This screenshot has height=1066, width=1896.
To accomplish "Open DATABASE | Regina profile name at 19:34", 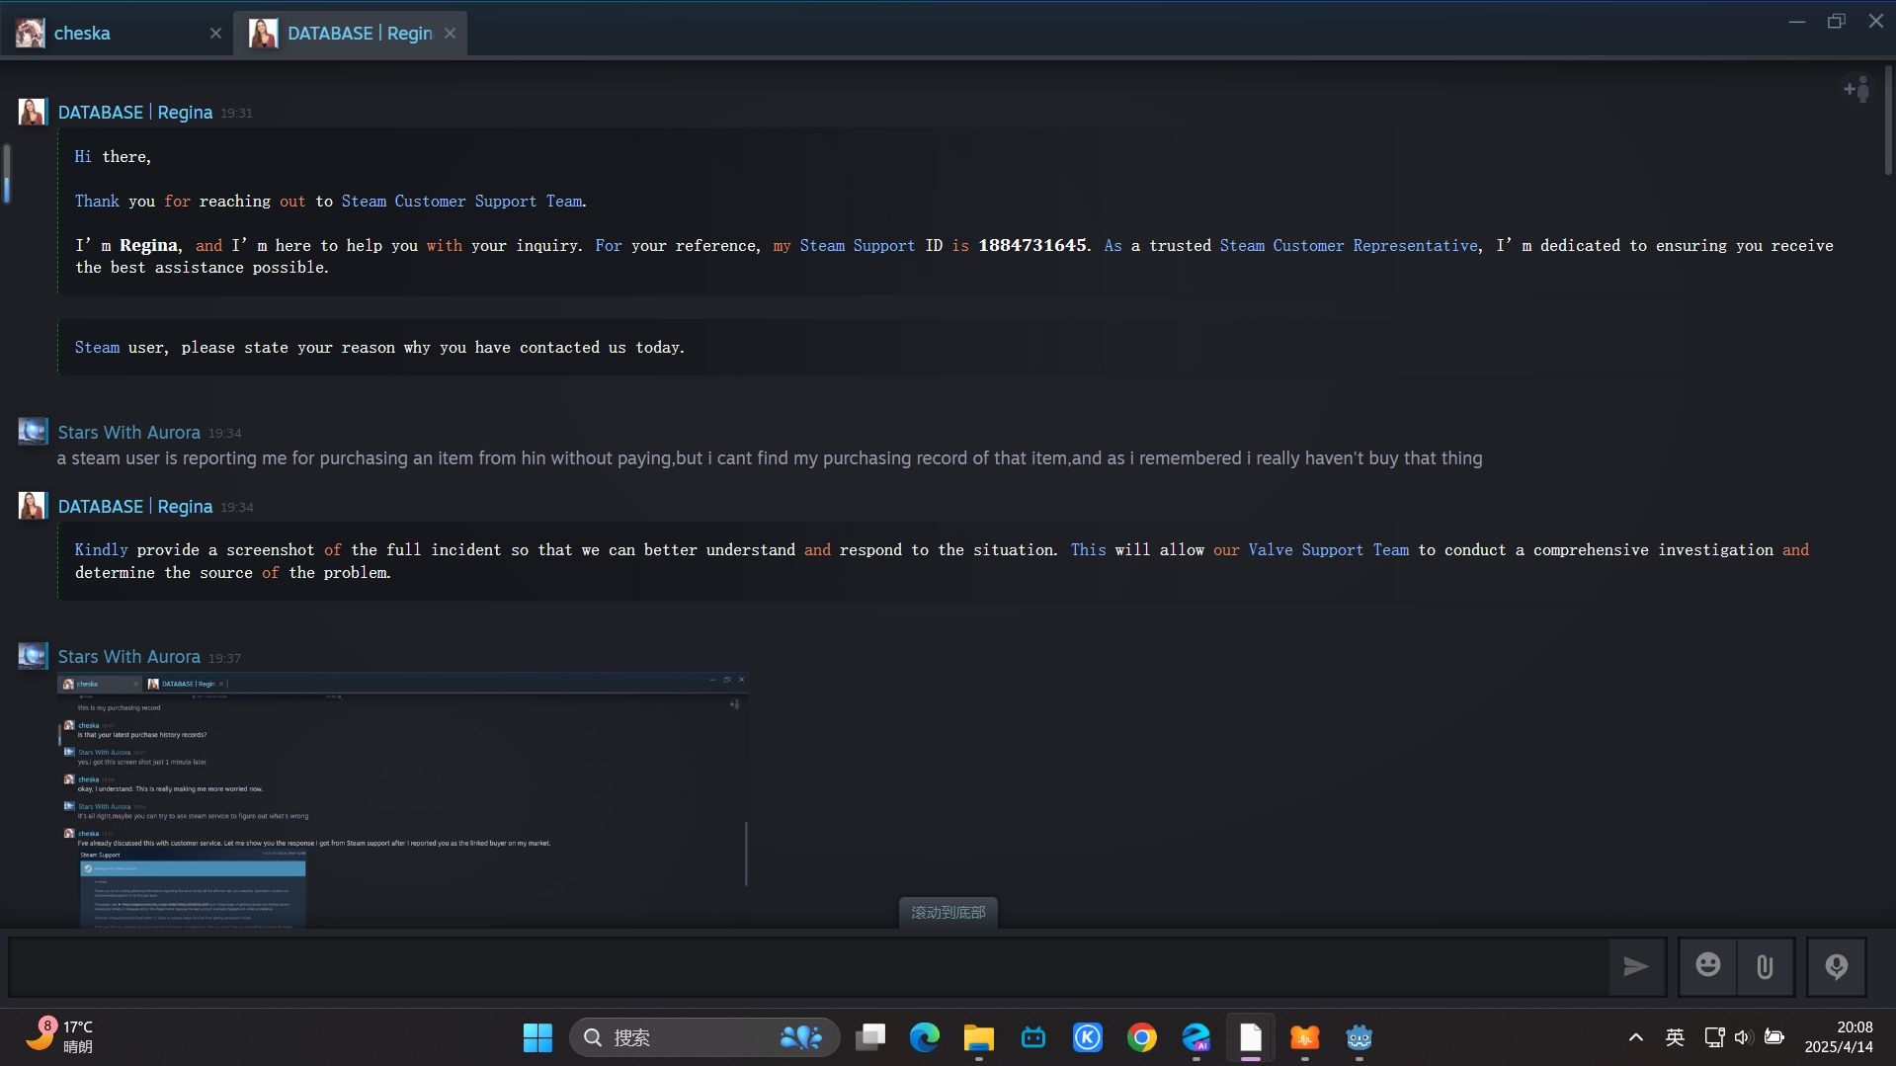I will click(135, 507).
